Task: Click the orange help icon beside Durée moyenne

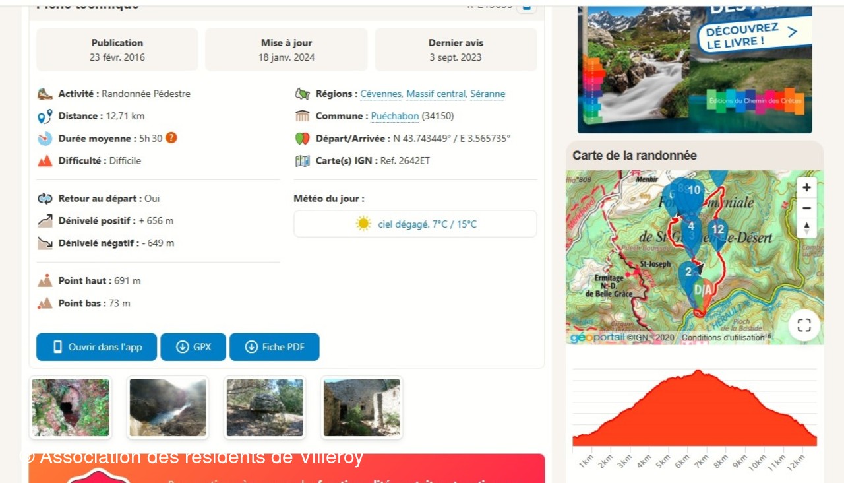Action: pos(171,138)
